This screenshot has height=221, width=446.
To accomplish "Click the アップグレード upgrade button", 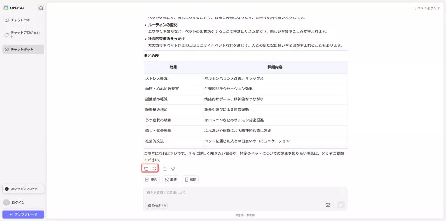I will 23,214.
